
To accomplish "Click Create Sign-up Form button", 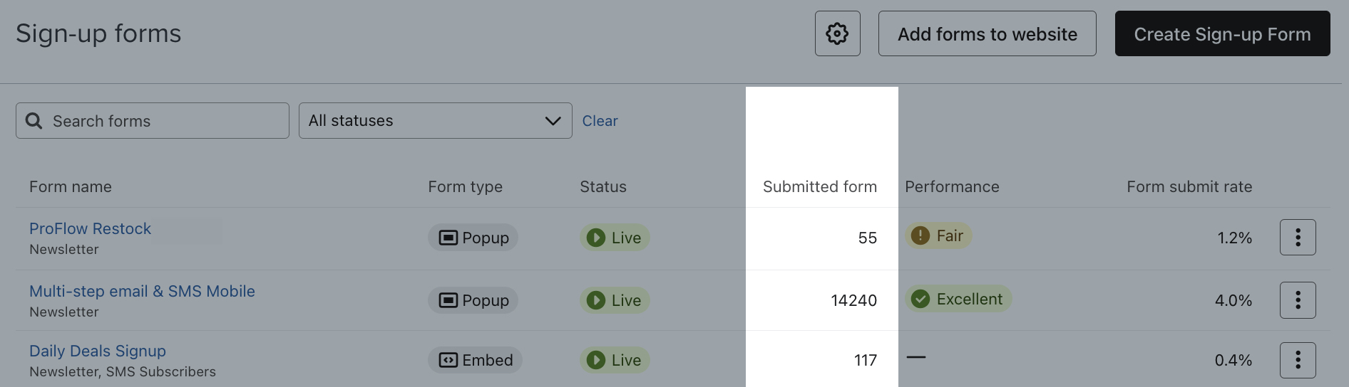I will pos(1222,33).
